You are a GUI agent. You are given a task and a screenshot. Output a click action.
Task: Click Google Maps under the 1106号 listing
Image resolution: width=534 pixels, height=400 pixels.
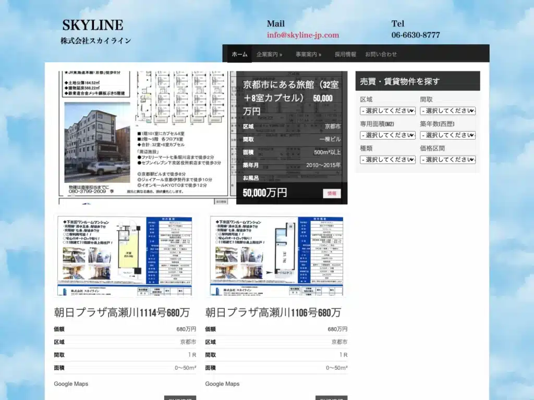(x=222, y=384)
